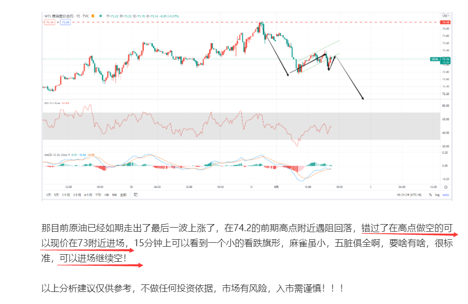
Task: Click the blue 73.20 buy price box
Action: [65, 22]
